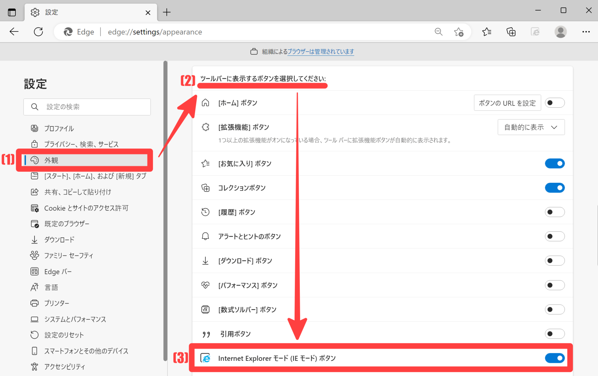This screenshot has height=376, width=598.
Task: Disable the [お気に入り] button toggle
Action: [554, 163]
